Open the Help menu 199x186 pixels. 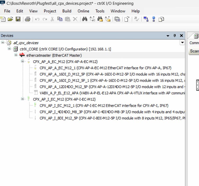(x=135, y=11)
